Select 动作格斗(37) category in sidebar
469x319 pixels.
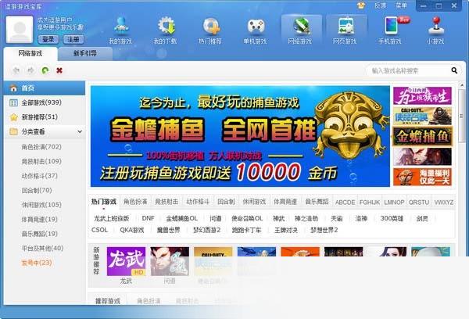point(40,176)
